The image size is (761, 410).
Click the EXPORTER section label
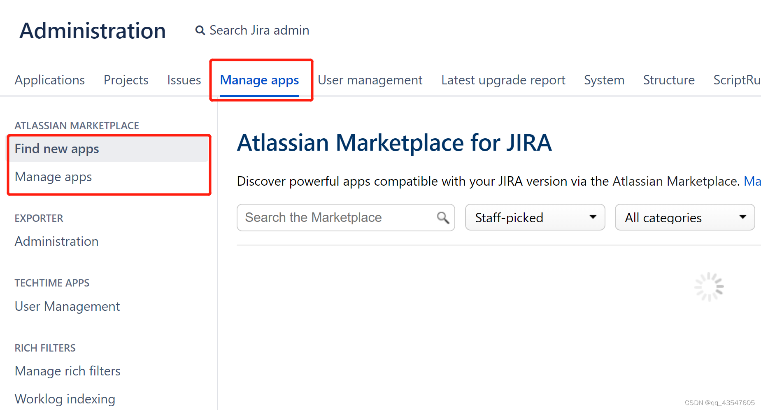pos(39,218)
